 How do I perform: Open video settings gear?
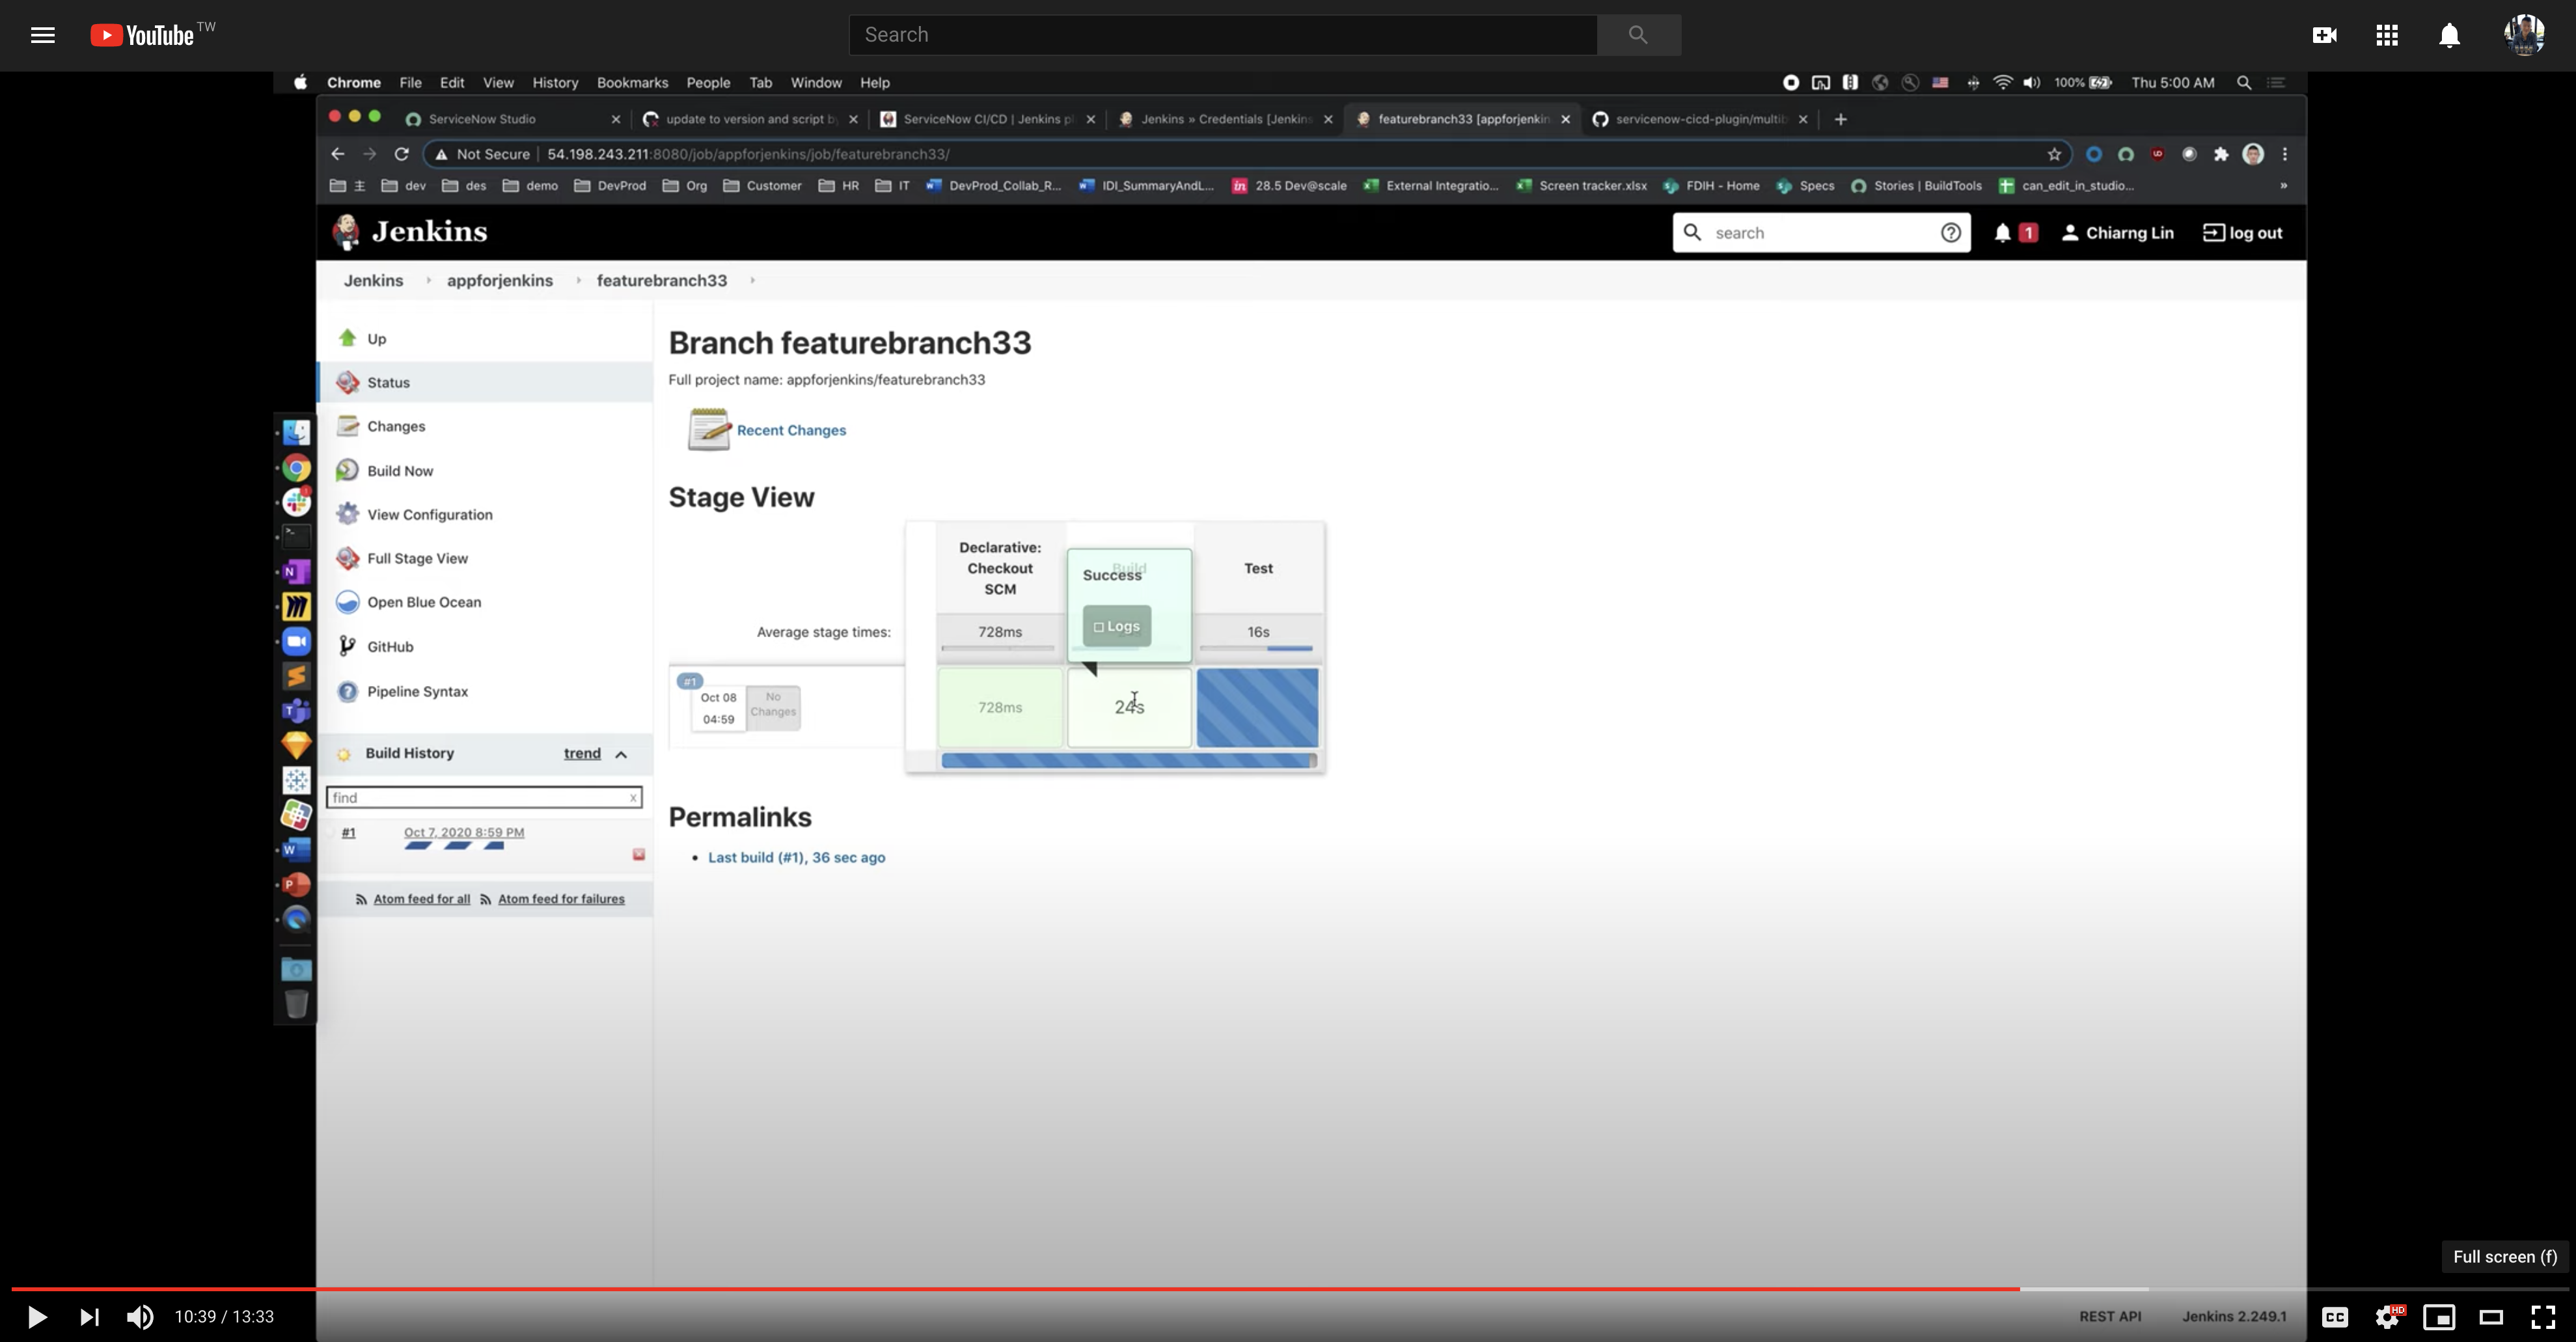(x=2388, y=1317)
